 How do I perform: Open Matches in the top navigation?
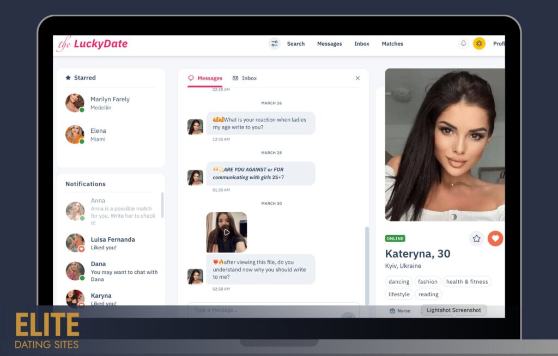coord(392,44)
